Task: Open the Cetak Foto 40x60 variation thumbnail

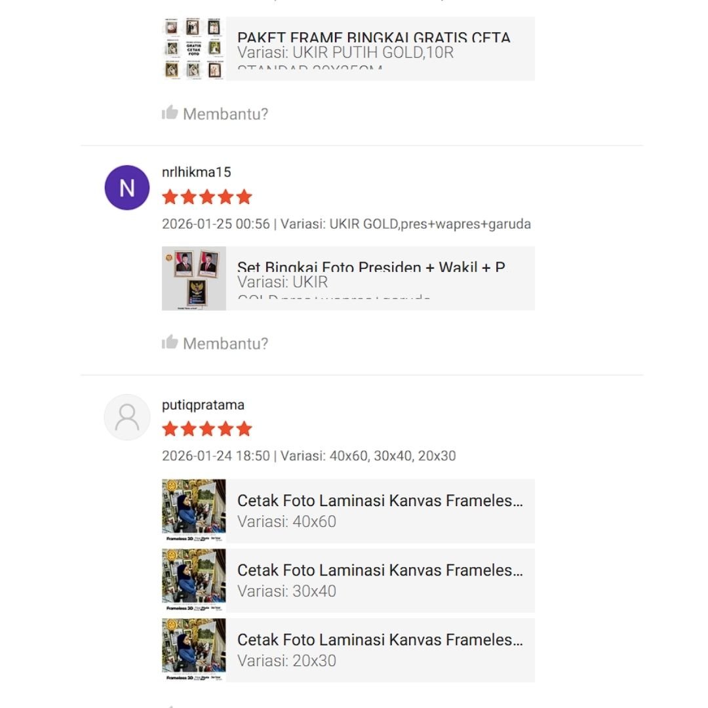Action: point(193,511)
